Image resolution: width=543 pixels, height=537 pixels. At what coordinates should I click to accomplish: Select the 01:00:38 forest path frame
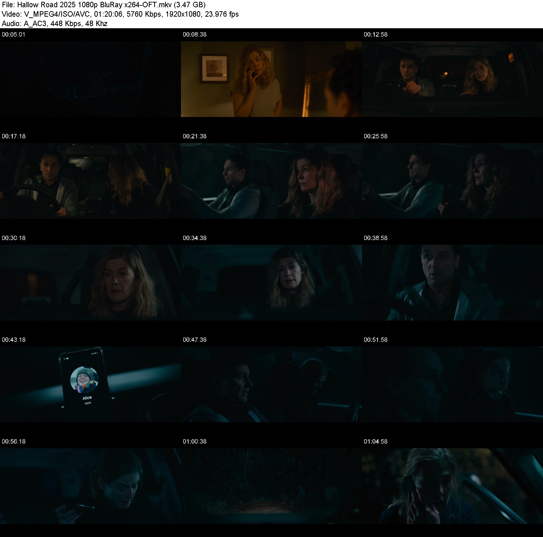click(271, 486)
